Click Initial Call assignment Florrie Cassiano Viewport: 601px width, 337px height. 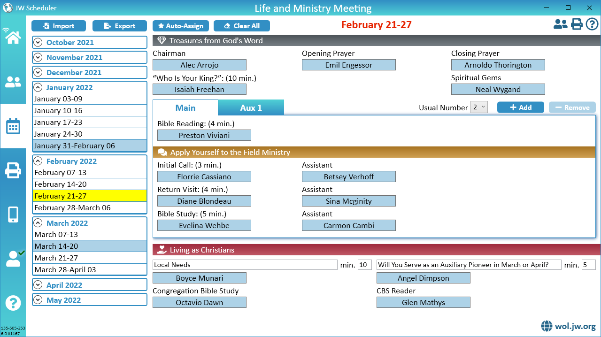point(204,177)
